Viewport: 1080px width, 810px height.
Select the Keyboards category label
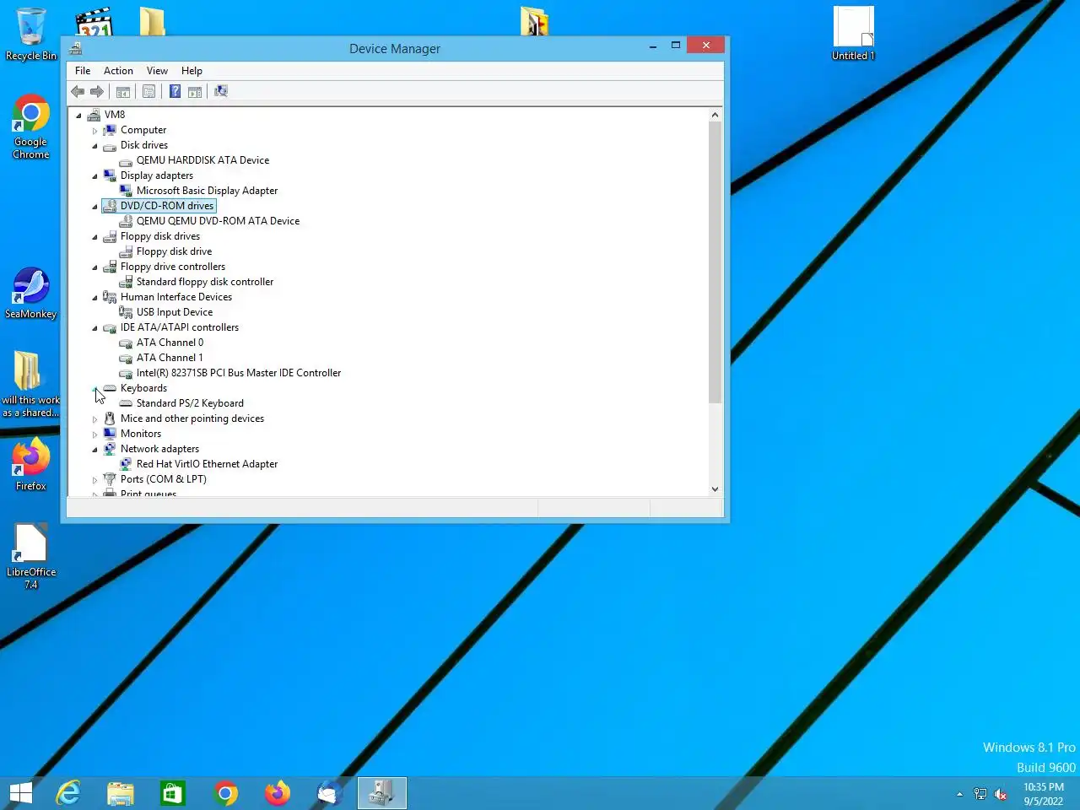(x=143, y=388)
